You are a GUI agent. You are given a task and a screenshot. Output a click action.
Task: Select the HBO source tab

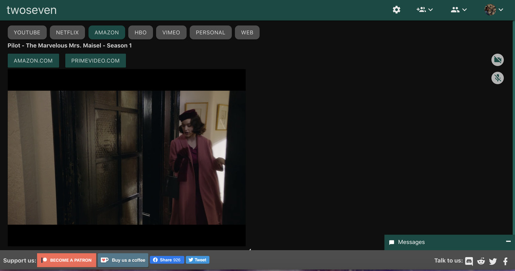click(x=140, y=33)
